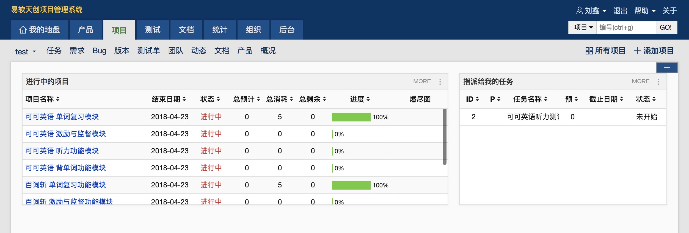
Task: Click the blue plus add-block button
Action: click(667, 68)
